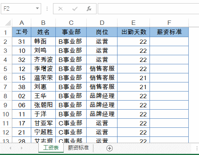Image resolution: width=199 pixels, height=155 pixels.
Task: Select column E header
Action: pyautogui.click(x=133, y=23)
